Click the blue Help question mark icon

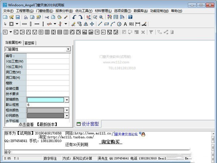click(x=130, y=17)
